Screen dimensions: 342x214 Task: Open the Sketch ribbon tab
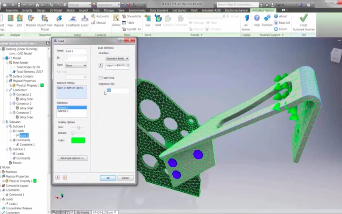pyautogui.click(x=70, y=10)
